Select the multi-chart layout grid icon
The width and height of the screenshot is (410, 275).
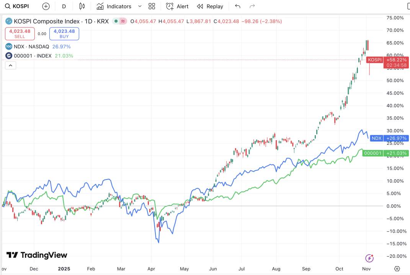coord(152,6)
